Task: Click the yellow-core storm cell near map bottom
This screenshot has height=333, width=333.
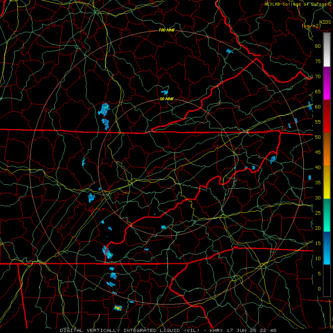Action: click(117, 308)
